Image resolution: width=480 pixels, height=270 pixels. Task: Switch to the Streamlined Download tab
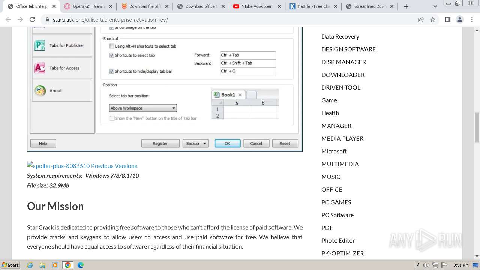coord(369,6)
